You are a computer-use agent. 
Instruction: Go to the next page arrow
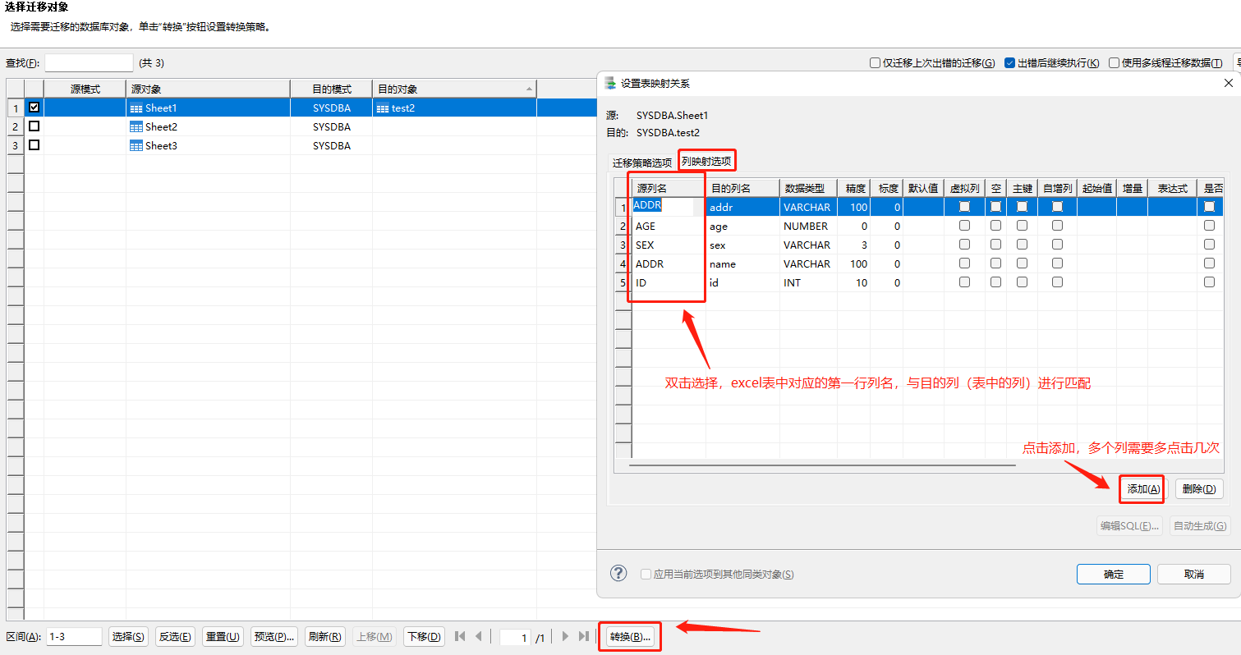click(x=565, y=636)
